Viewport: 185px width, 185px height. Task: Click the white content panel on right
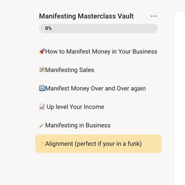179,98
